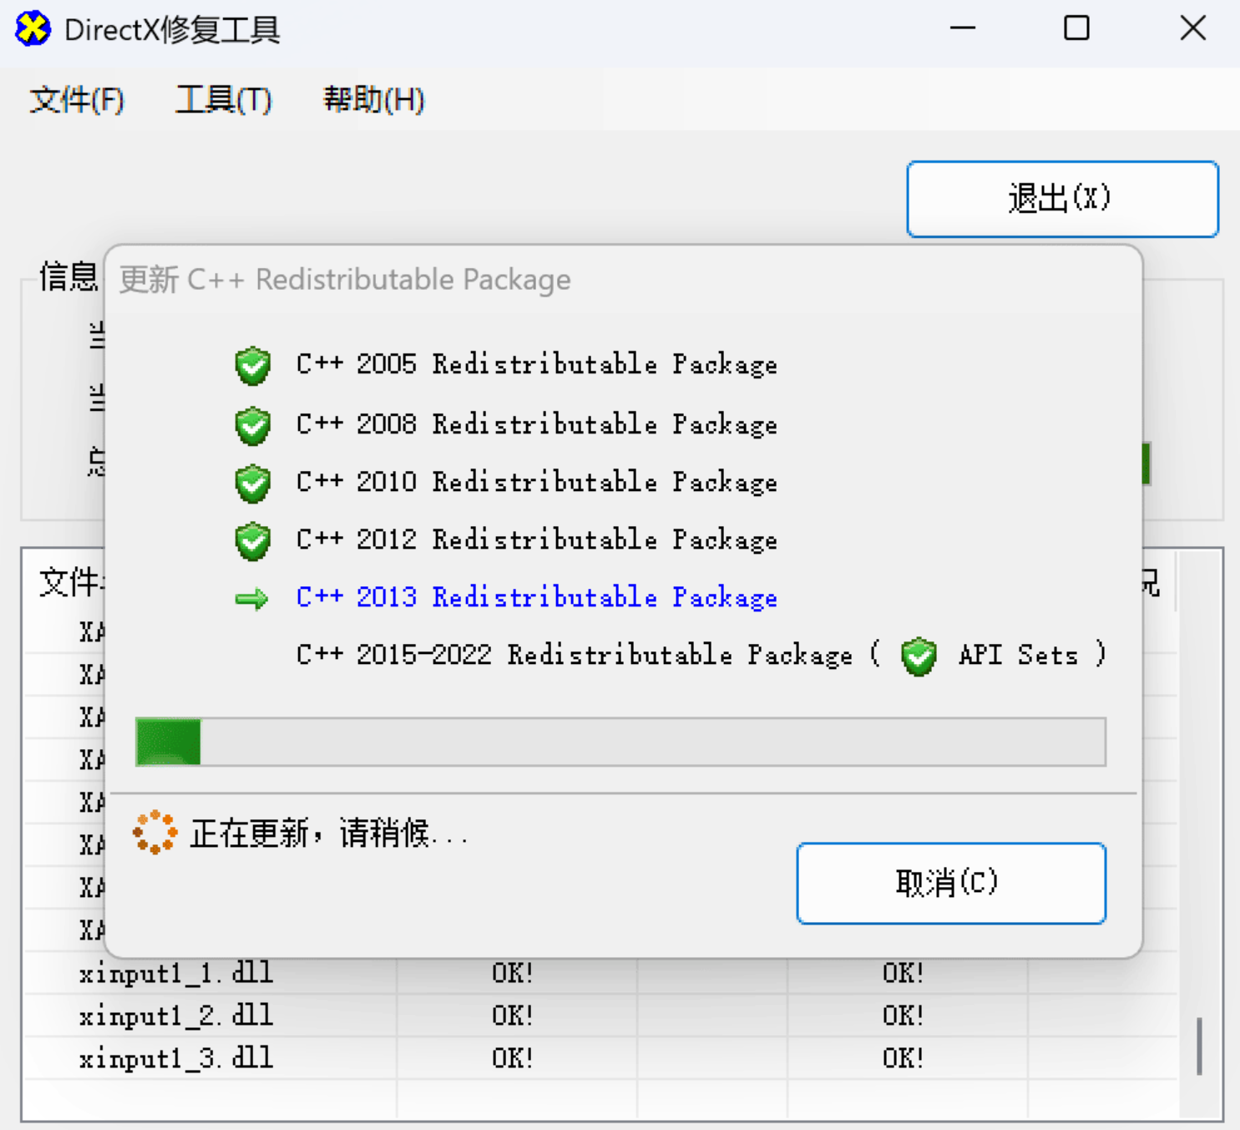1240x1130 pixels.
Task: Click the DirectX repair tool title bar icon
Action: [32, 28]
